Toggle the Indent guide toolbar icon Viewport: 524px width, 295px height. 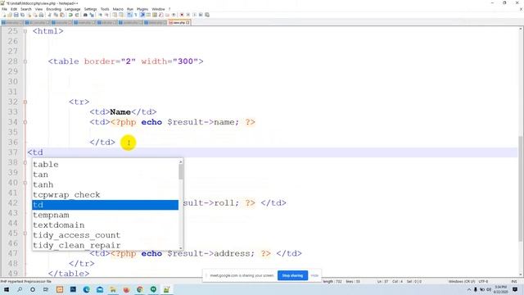[142, 15]
